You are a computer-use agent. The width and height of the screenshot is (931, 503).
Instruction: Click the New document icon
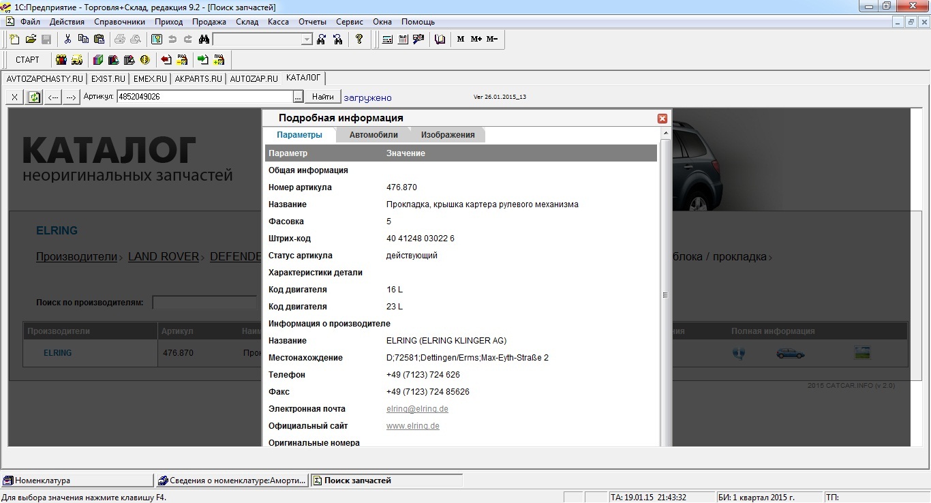[14, 40]
